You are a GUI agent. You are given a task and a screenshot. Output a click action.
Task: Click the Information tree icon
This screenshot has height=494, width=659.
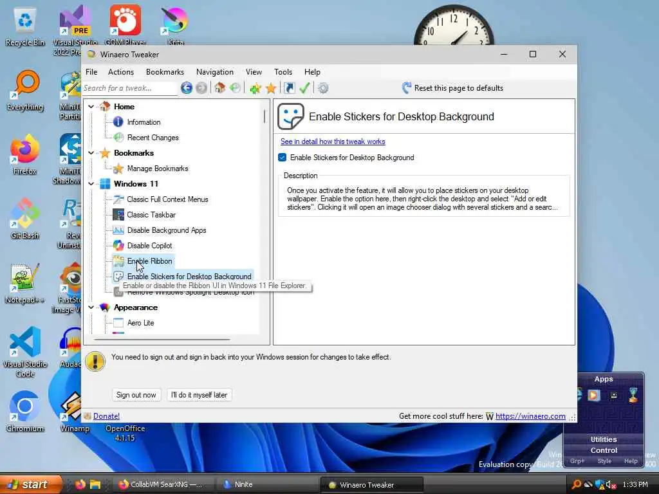pos(118,122)
